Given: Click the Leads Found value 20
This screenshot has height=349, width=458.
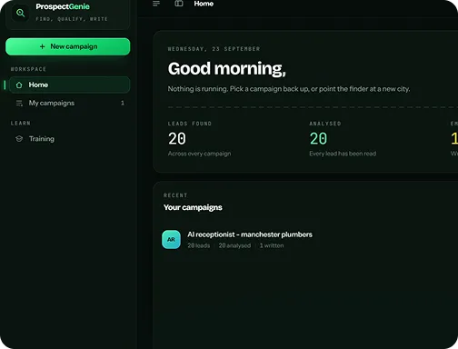Looking at the screenshot, I should tap(177, 139).
